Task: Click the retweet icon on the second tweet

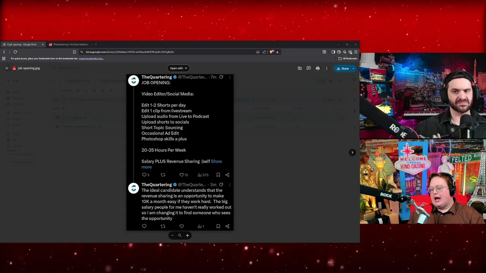Action: click(163, 226)
